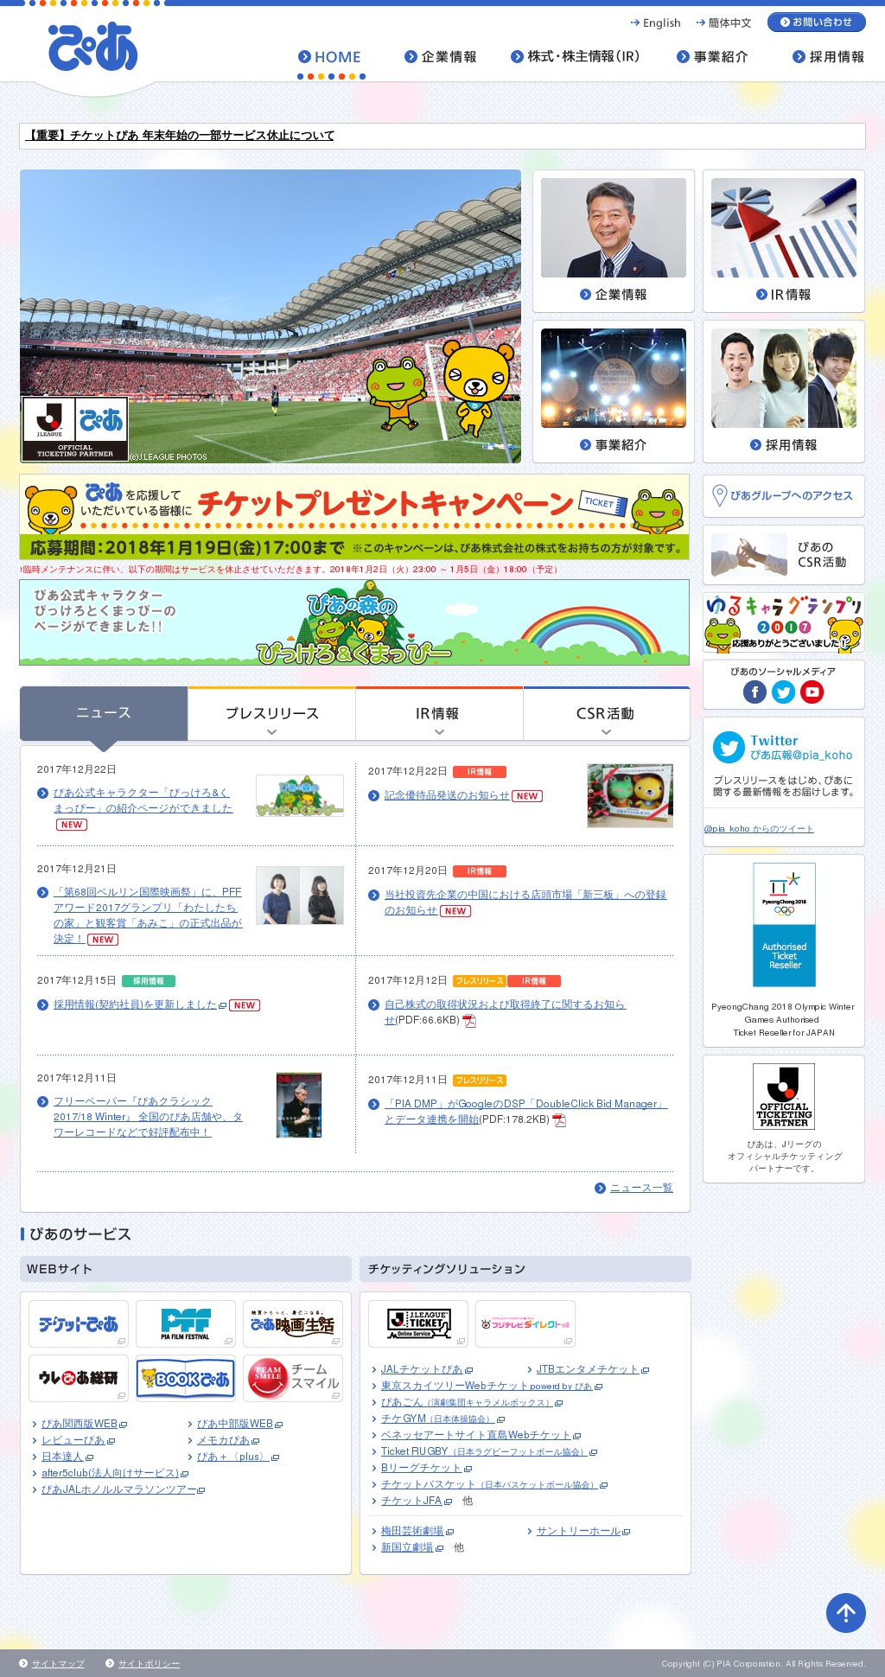Click the ぴあクラシック magazine cover thumbnail
The height and width of the screenshot is (1677, 885).
[299, 1105]
